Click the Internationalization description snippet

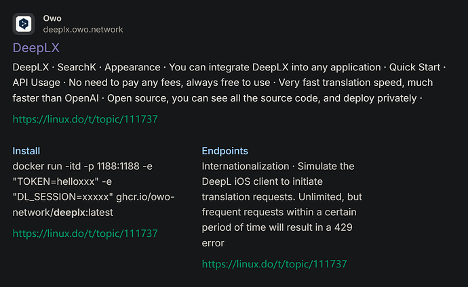point(281,204)
